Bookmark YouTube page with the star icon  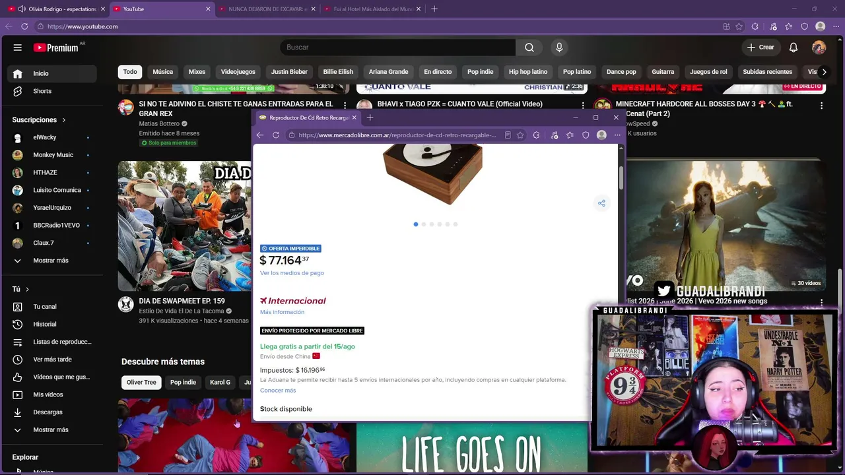click(x=739, y=26)
